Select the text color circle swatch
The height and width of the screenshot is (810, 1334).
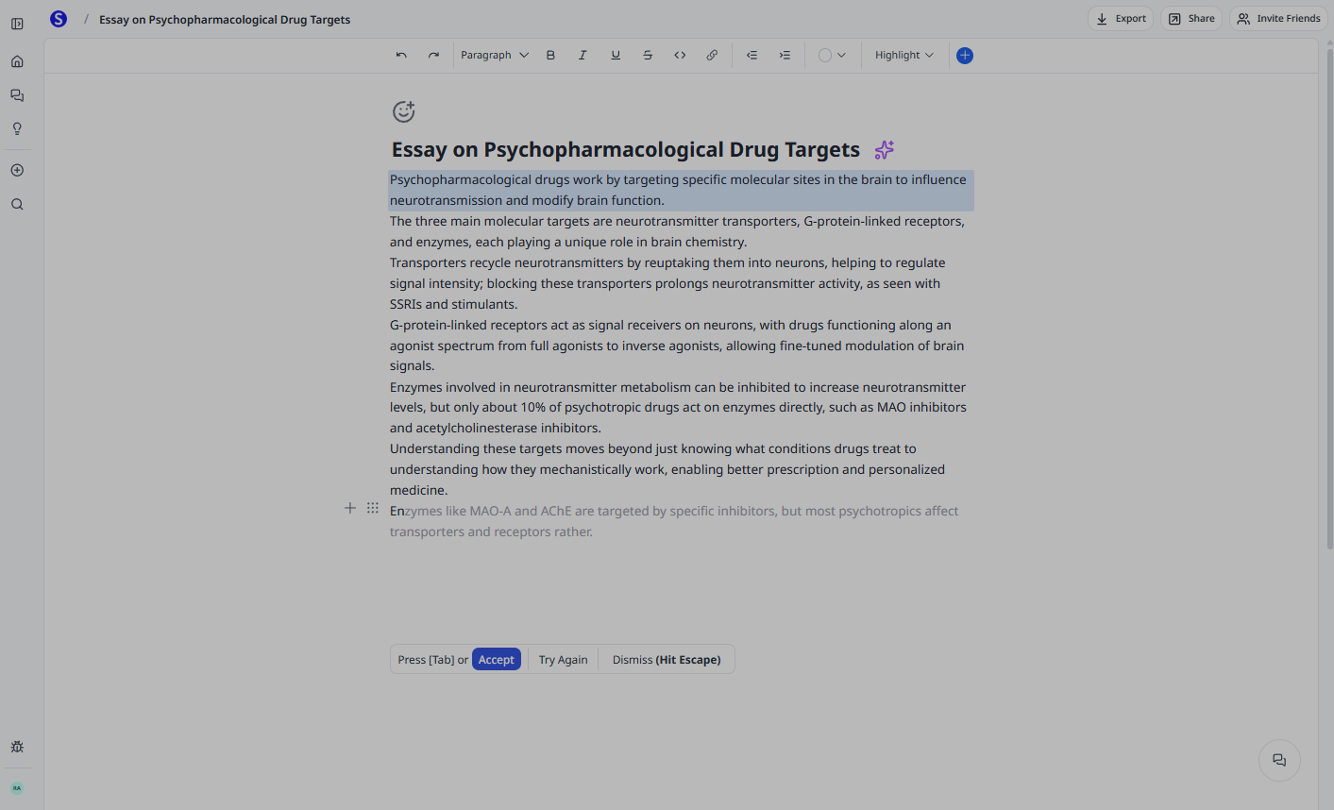[x=826, y=55]
